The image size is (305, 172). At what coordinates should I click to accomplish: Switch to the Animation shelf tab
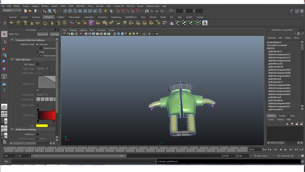89,17
